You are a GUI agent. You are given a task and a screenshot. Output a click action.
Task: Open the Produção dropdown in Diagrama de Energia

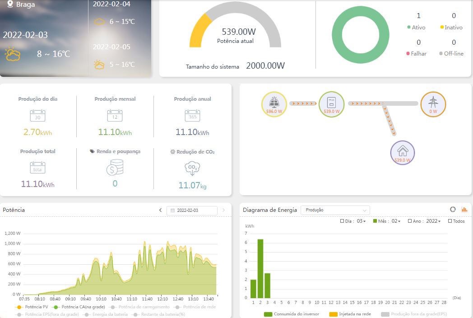click(335, 210)
